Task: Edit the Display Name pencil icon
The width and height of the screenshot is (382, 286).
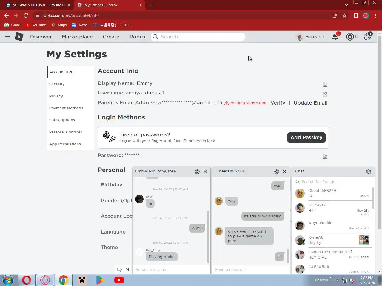Action: [x=325, y=85]
